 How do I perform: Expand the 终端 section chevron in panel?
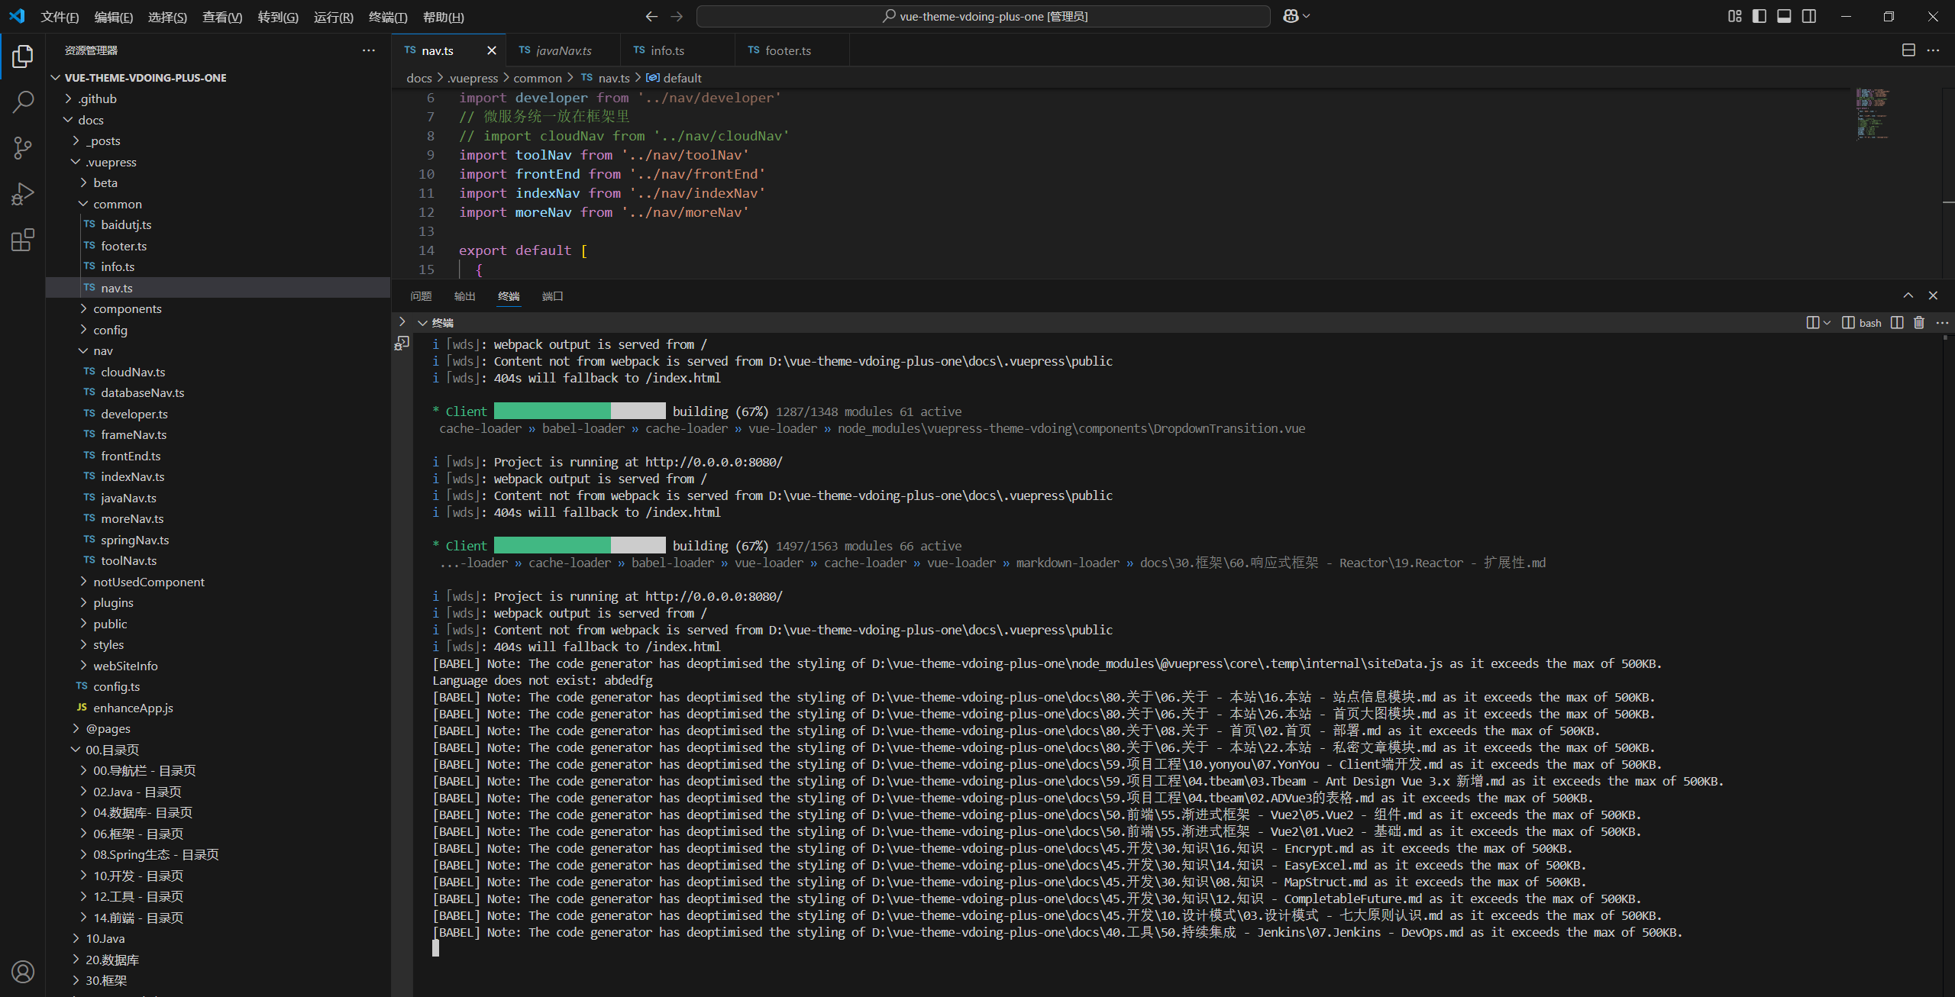coord(422,323)
